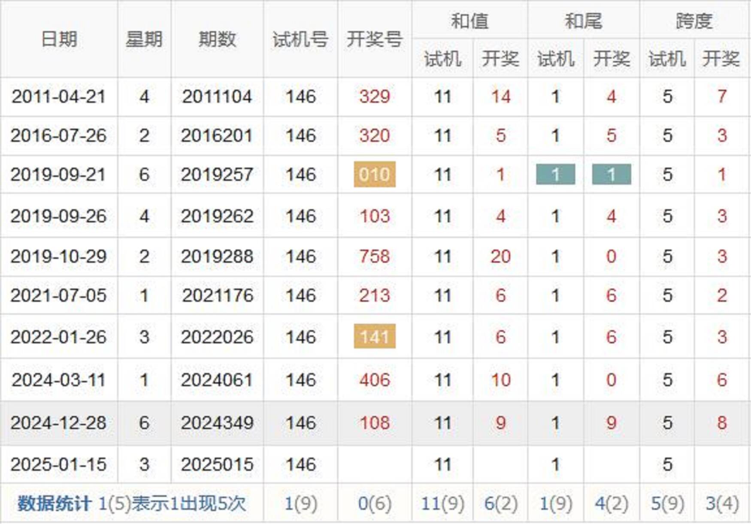Click draw number 758
Viewport: 751px width, 524px height.
click(374, 256)
